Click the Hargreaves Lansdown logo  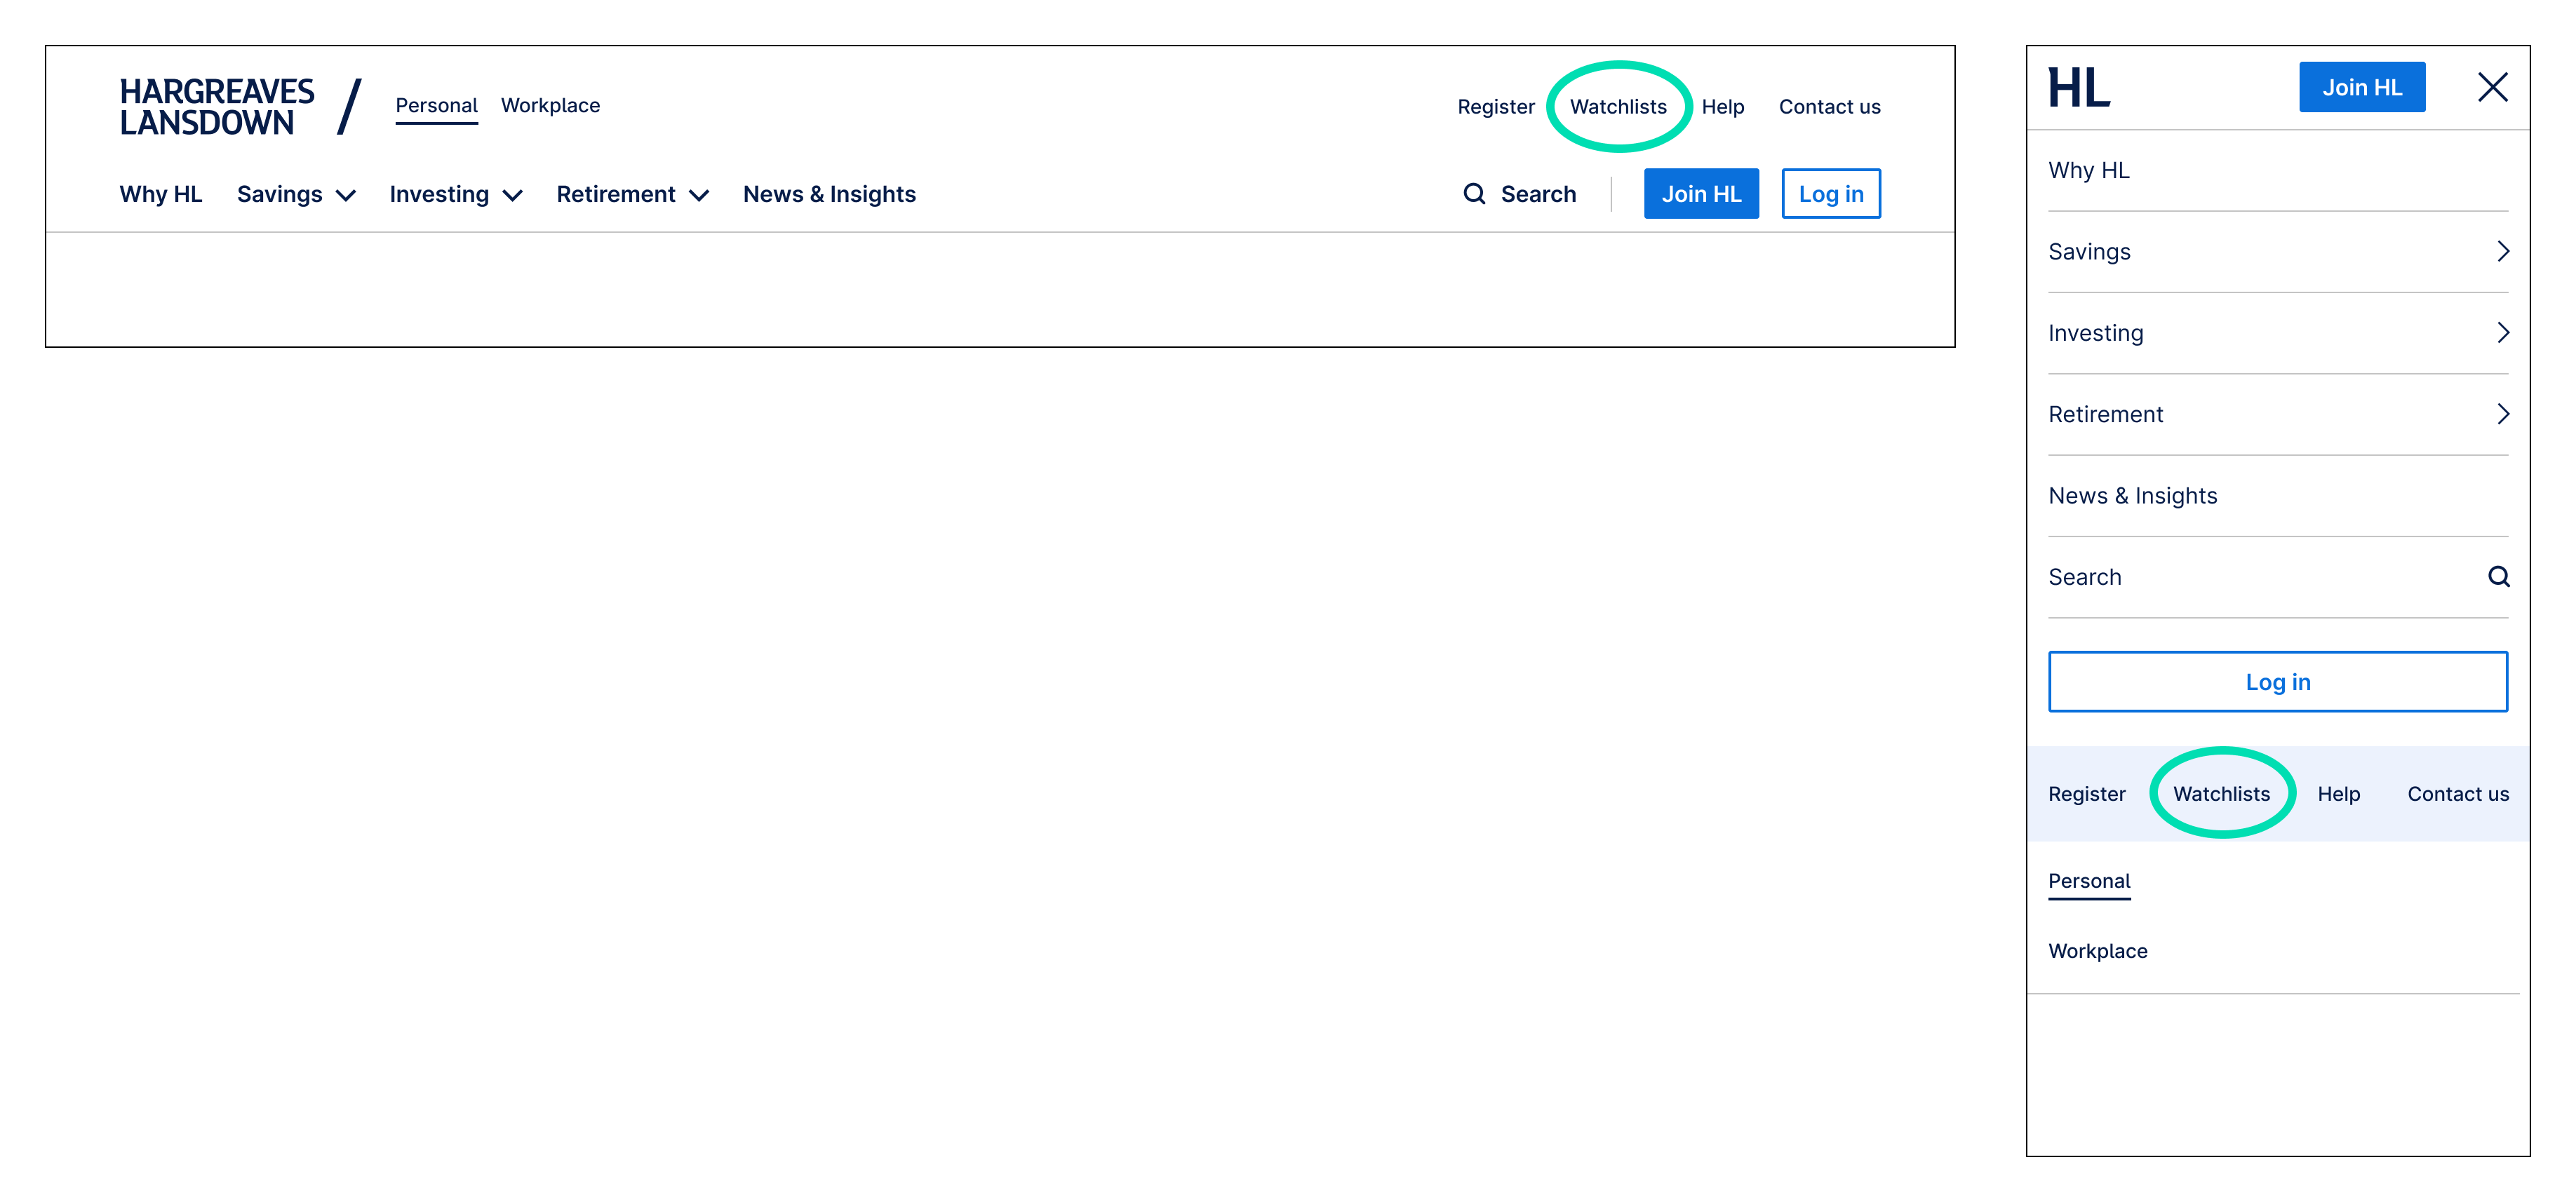tap(217, 106)
